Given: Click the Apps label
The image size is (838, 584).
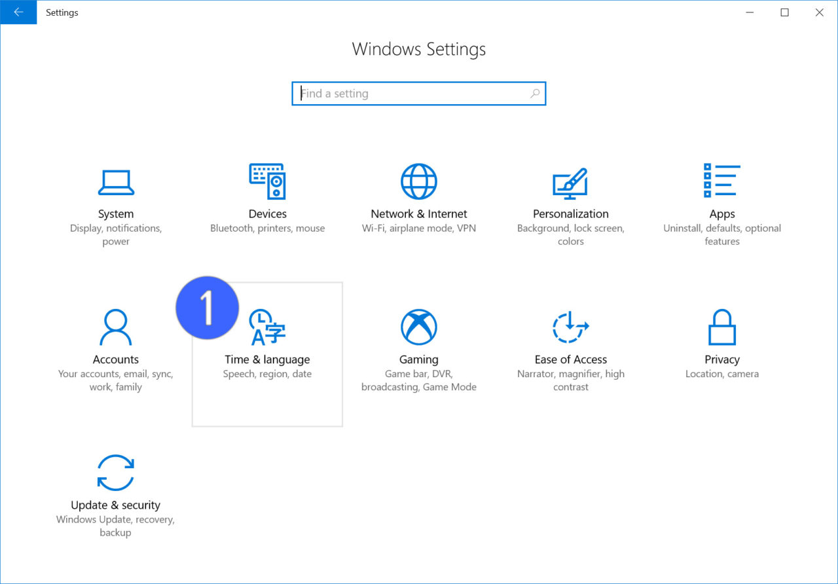Looking at the screenshot, I should [722, 214].
